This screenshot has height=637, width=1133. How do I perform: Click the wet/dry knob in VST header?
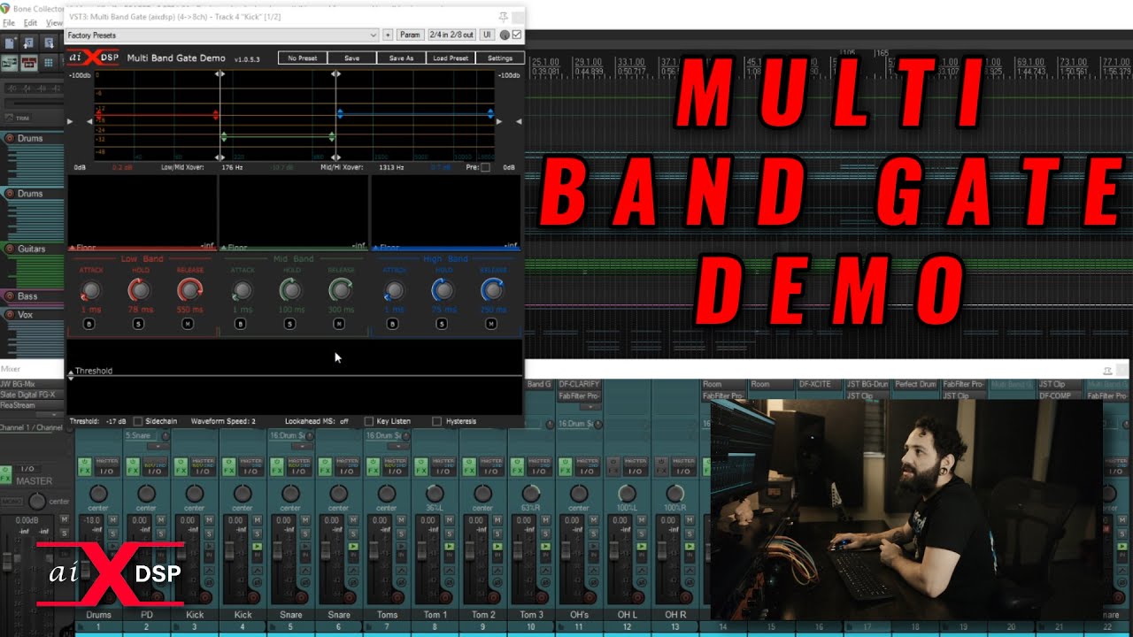(505, 35)
